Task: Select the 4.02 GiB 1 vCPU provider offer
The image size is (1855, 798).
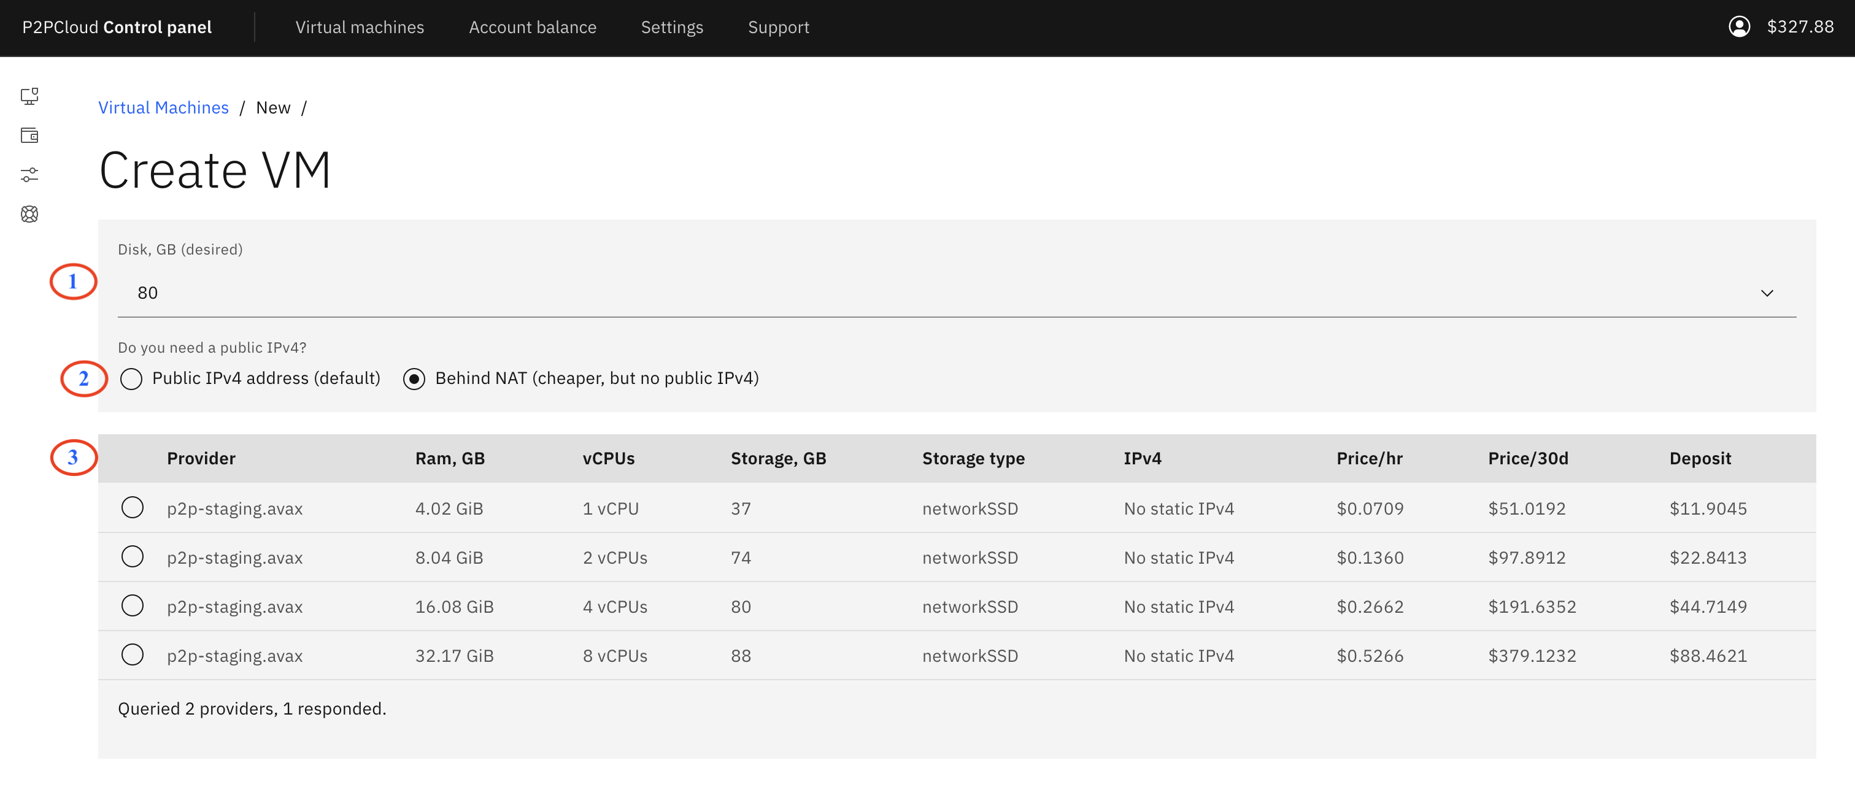Action: pyautogui.click(x=133, y=507)
